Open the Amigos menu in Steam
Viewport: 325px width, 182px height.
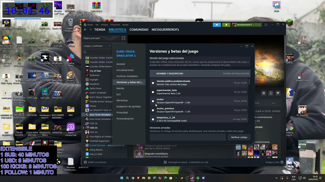tap(104, 25)
